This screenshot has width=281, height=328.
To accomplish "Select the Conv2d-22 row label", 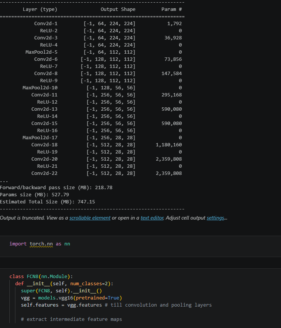I will pyautogui.click(x=44, y=173).
